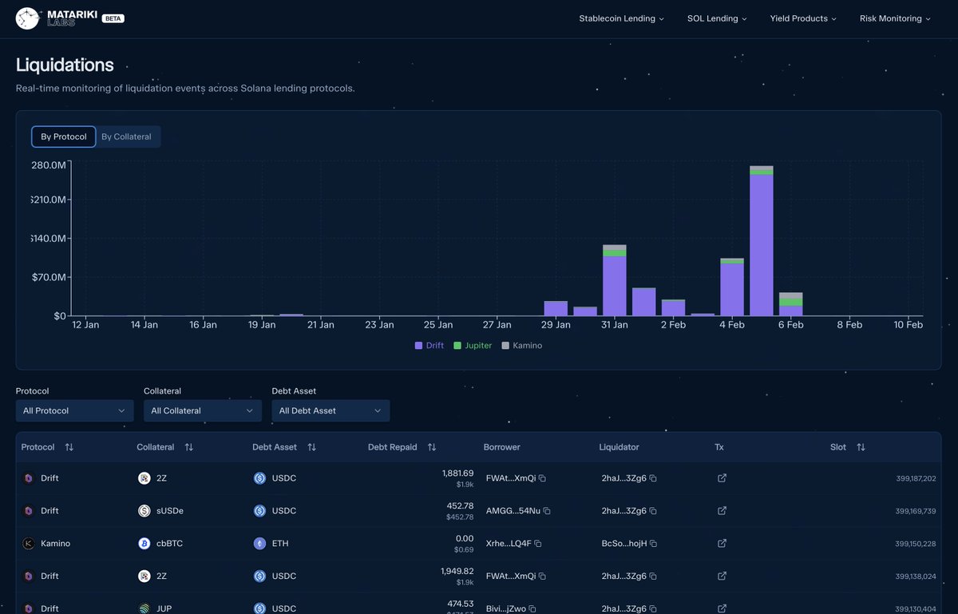The width and height of the screenshot is (958, 614).
Task: Click the sUSDe collateral icon
Action: click(x=144, y=511)
